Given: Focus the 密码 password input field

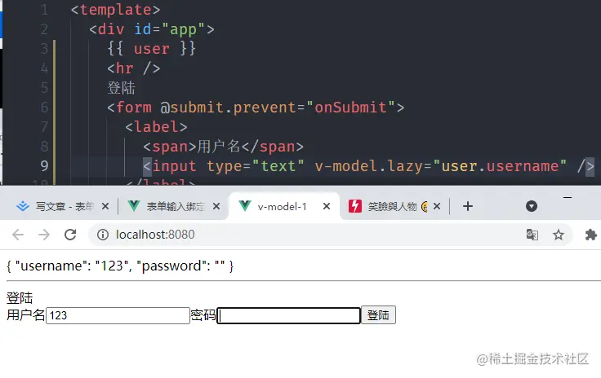Looking at the screenshot, I should click(288, 316).
